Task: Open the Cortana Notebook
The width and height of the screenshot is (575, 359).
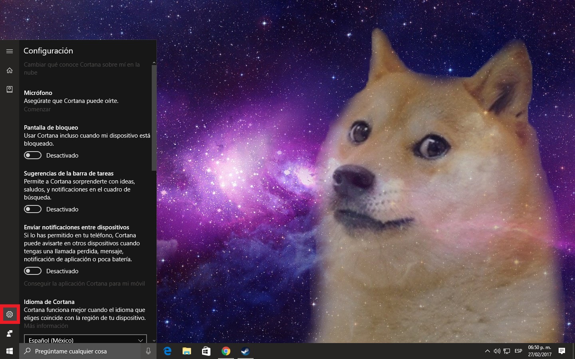Action: tap(10, 89)
